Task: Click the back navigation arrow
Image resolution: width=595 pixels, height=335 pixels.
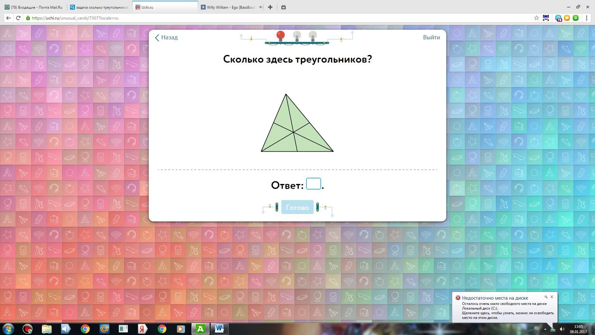Action: click(x=8, y=18)
